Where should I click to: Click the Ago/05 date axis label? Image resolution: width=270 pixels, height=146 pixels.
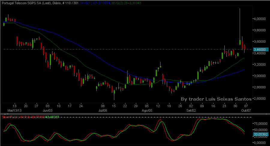tap(147, 110)
